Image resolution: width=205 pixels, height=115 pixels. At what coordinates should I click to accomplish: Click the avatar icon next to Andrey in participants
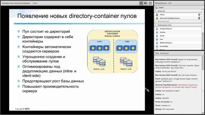coord(157,32)
